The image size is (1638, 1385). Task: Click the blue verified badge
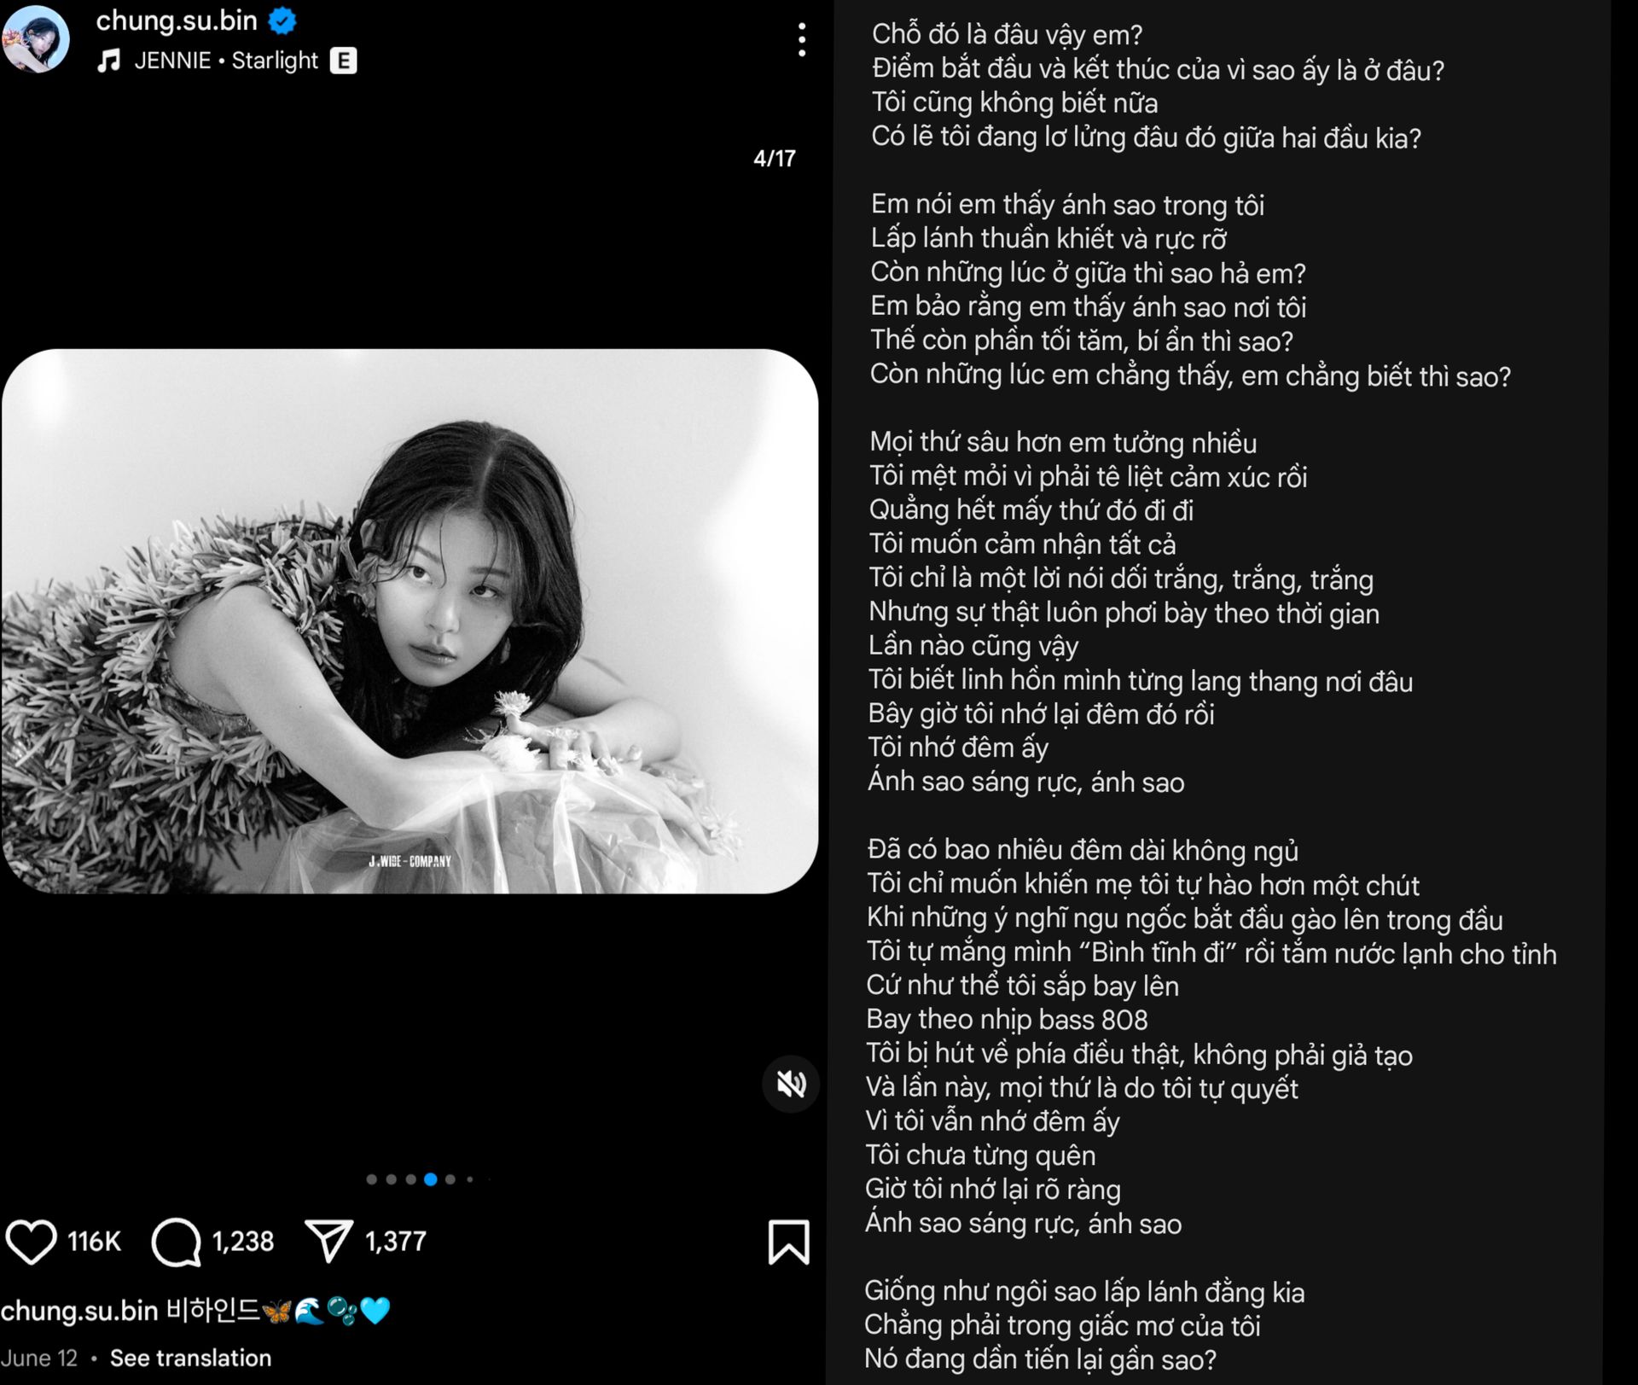(282, 20)
